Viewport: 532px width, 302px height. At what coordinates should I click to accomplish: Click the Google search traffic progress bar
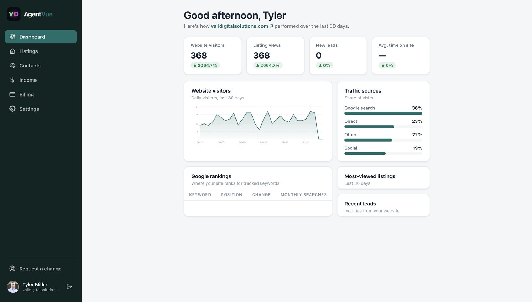[383, 114]
